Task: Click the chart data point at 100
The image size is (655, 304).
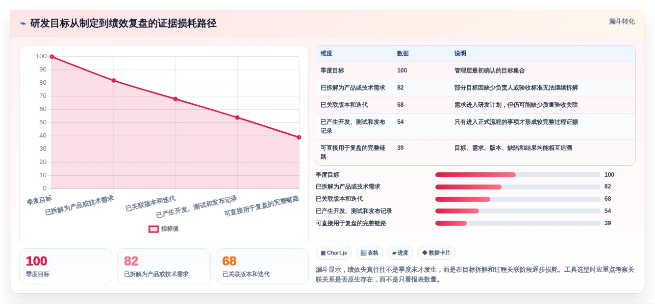Action: 52,57
